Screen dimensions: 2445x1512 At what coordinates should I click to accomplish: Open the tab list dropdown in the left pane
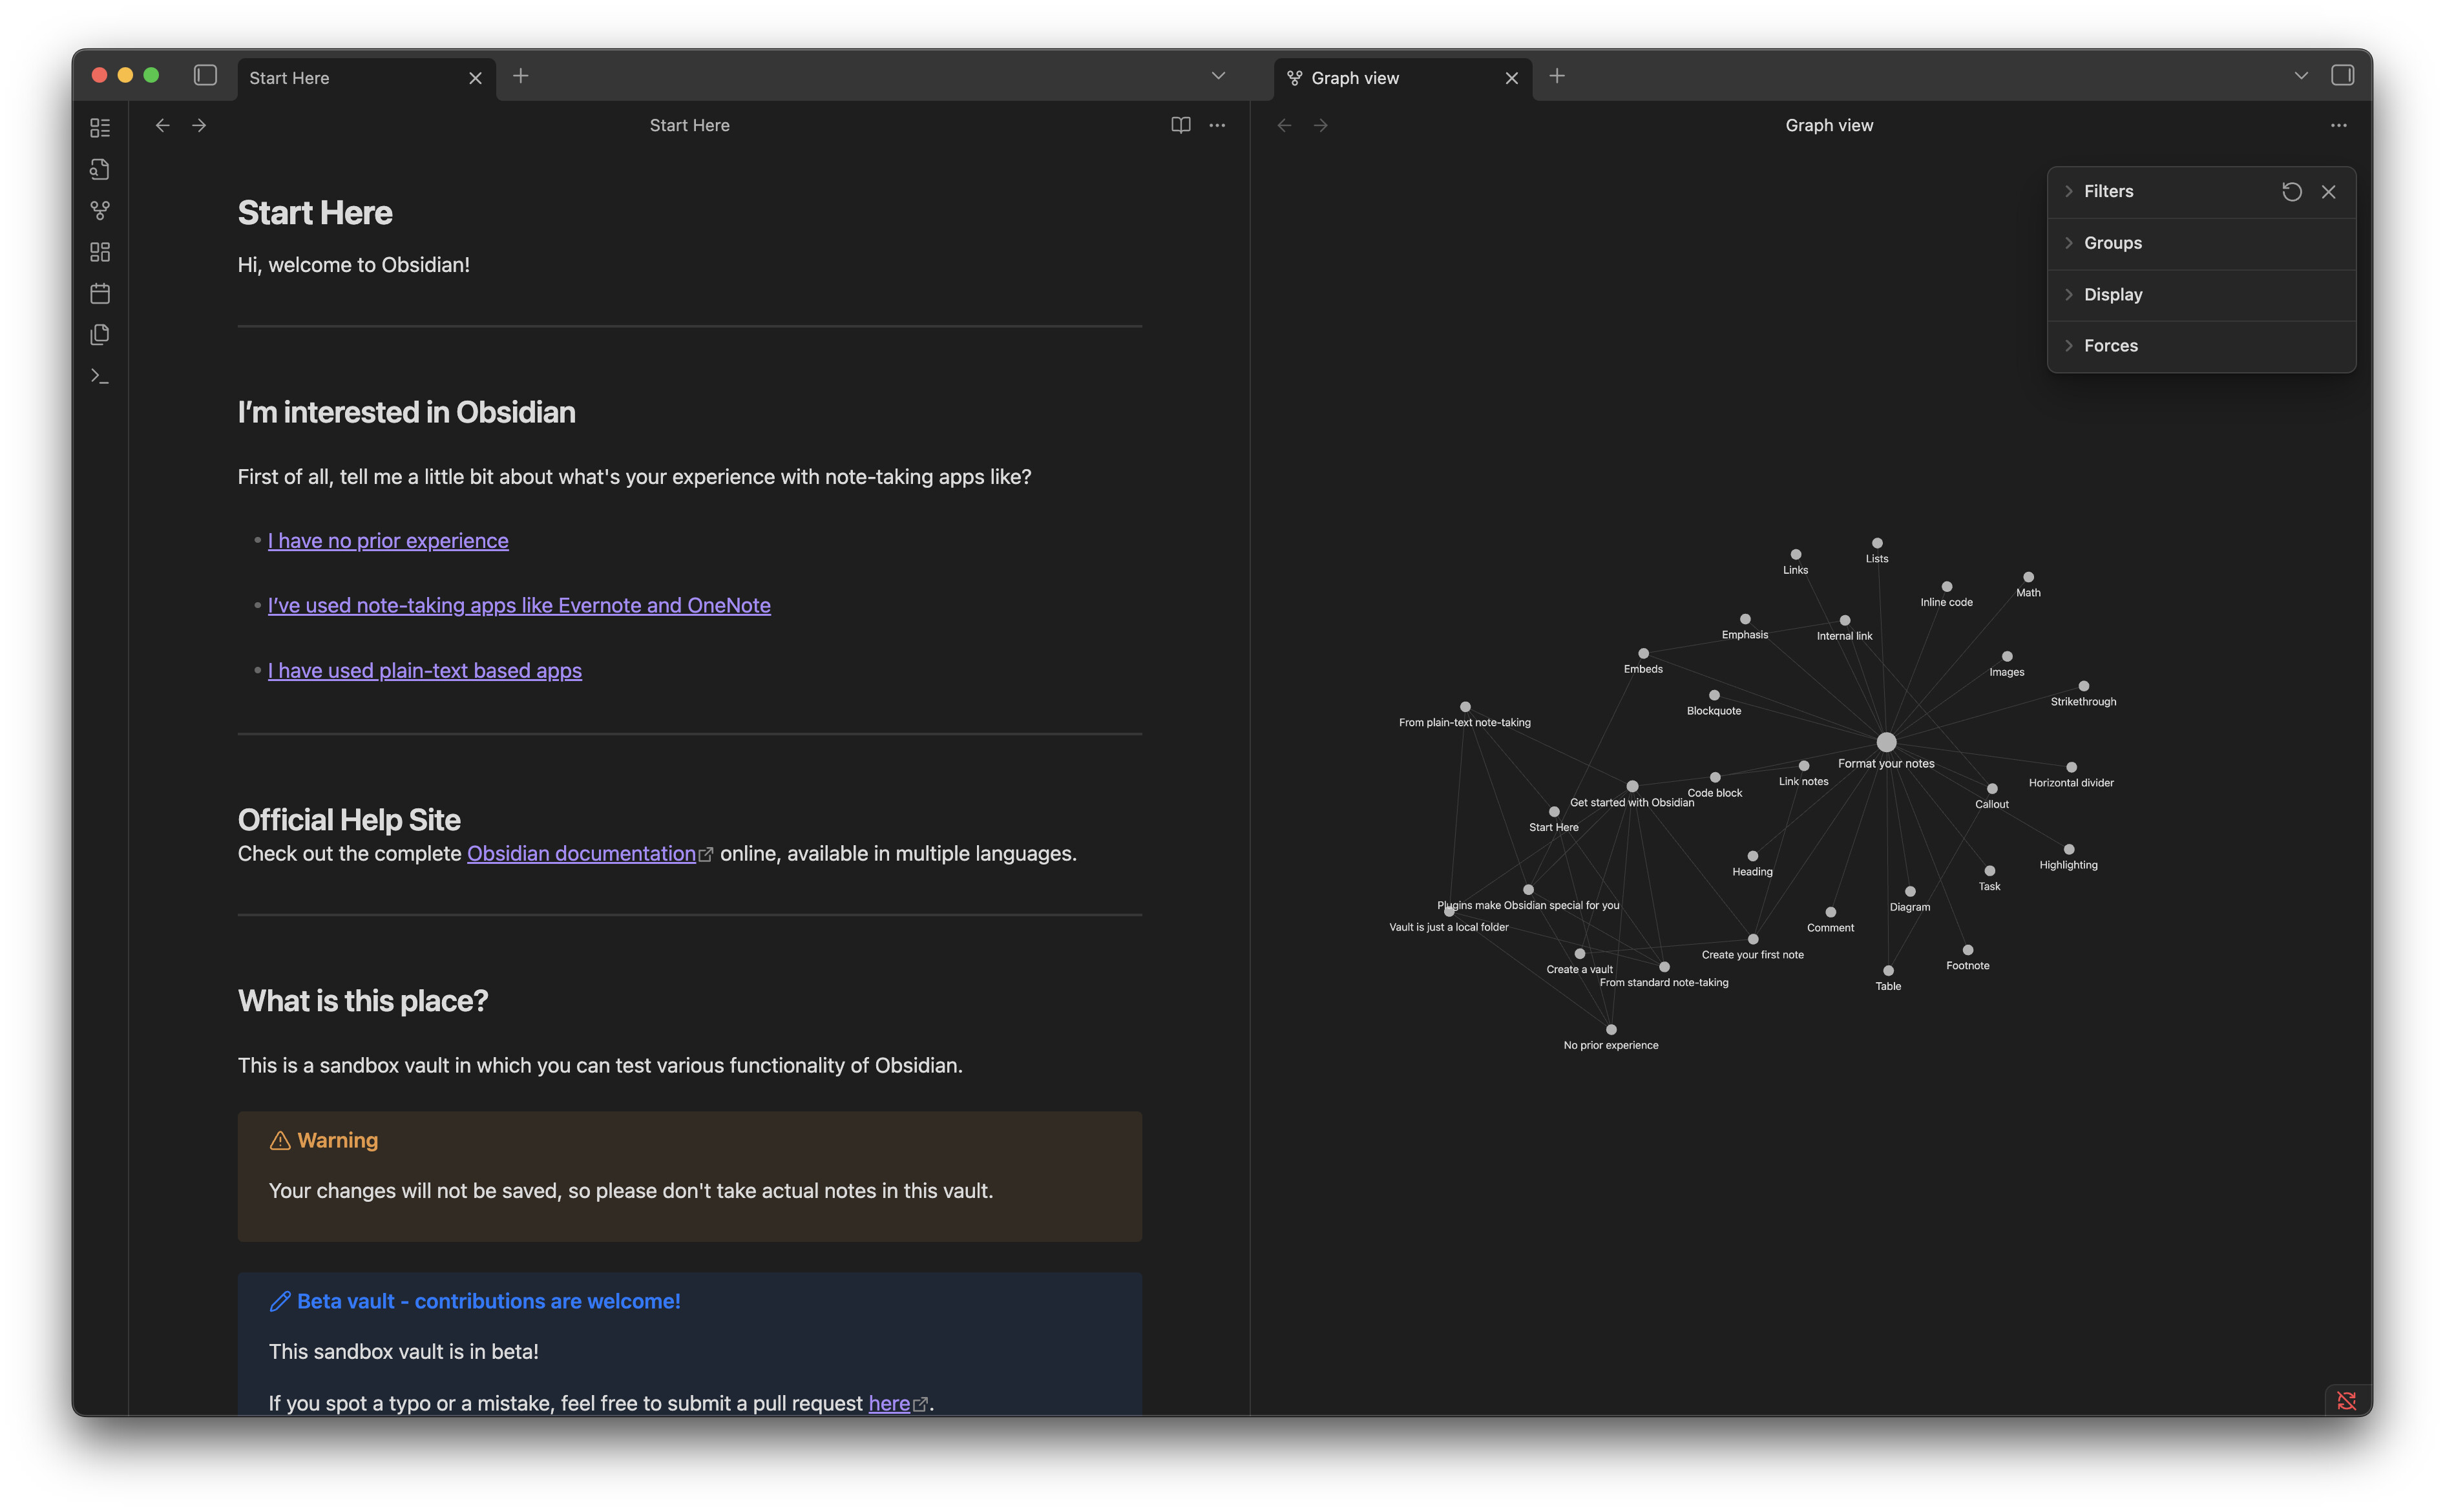1218,76
